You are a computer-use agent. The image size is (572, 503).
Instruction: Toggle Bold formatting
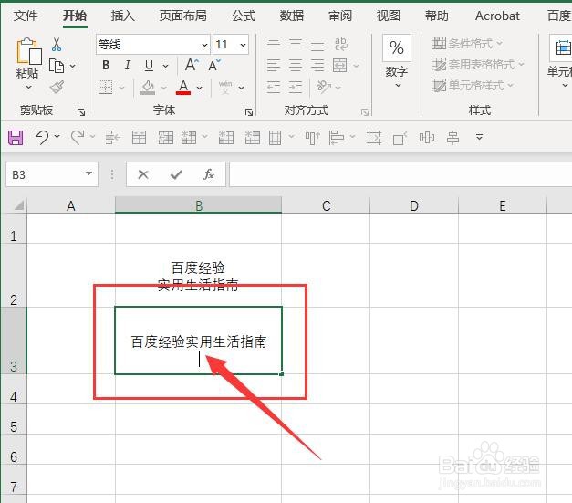(106, 66)
